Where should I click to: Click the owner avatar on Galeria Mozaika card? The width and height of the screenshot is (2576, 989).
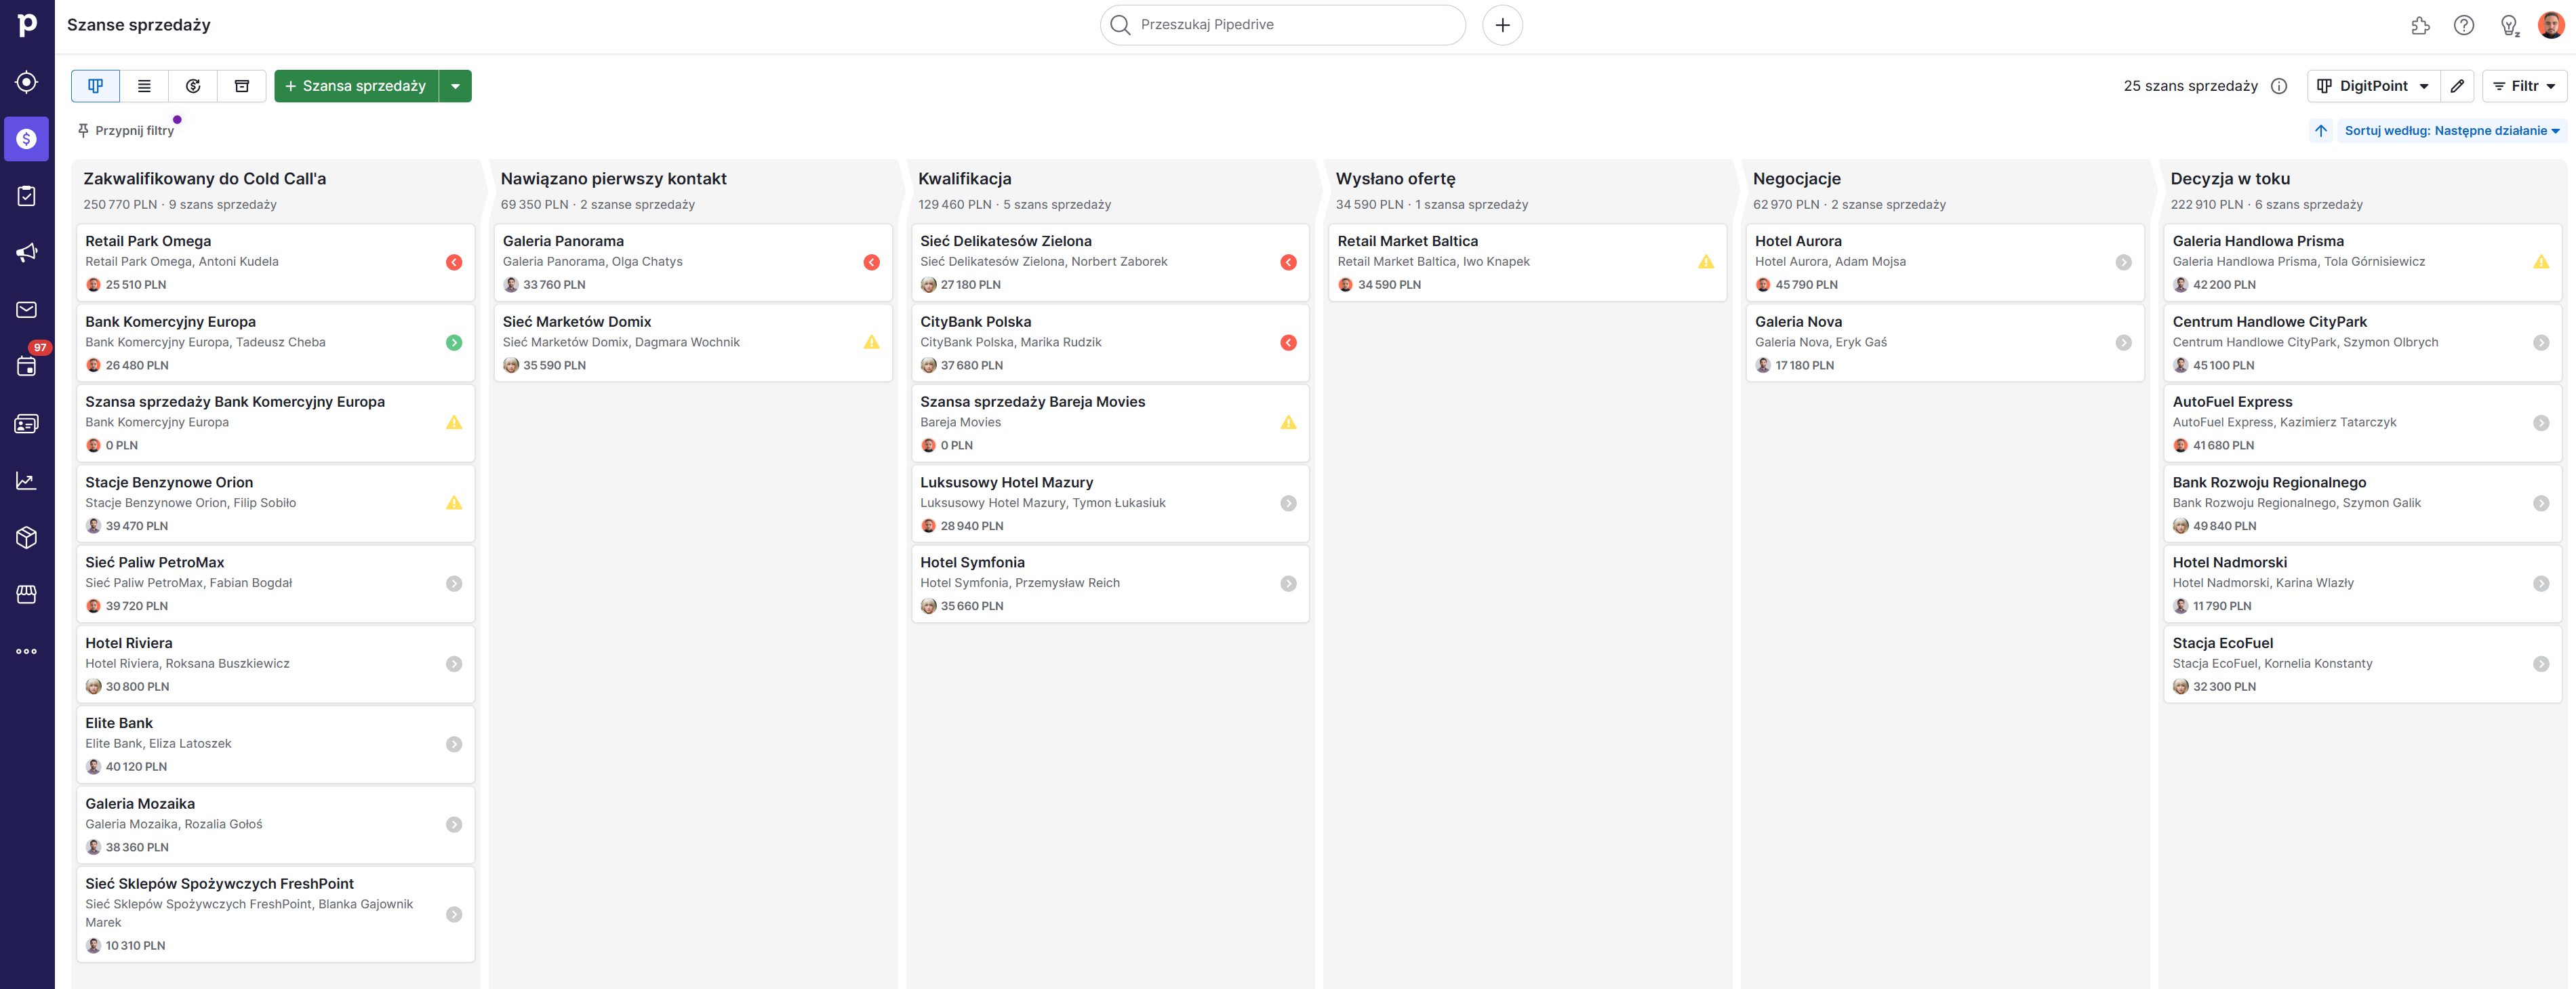(93, 847)
